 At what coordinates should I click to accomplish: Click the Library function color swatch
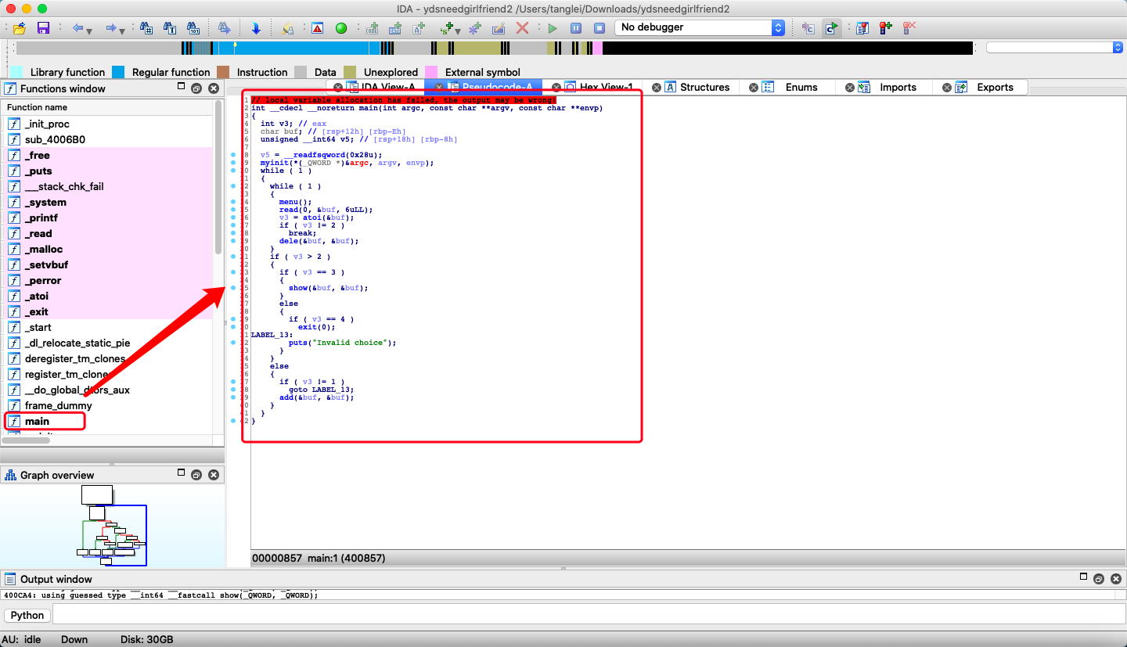(16, 72)
